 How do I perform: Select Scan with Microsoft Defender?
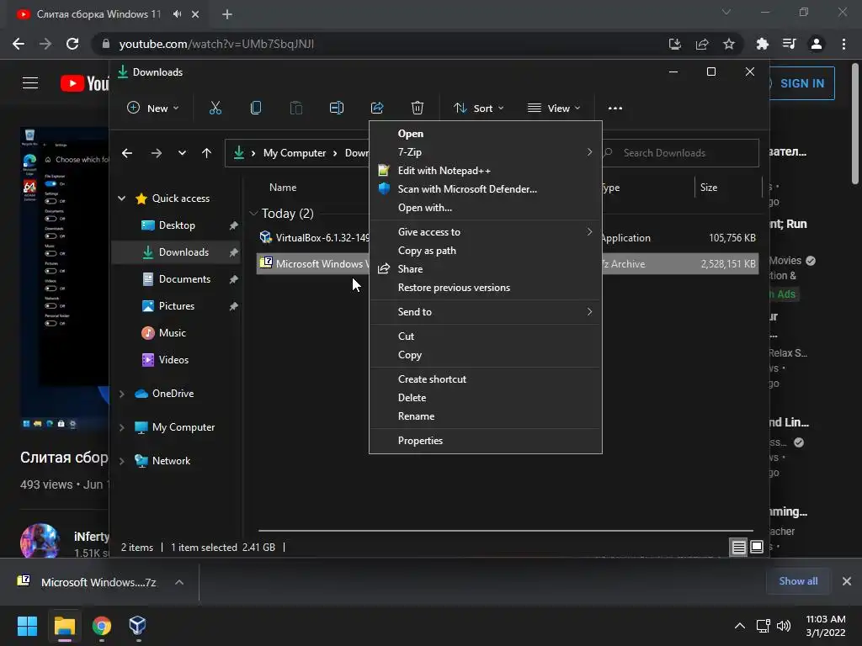click(x=486, y=189)
